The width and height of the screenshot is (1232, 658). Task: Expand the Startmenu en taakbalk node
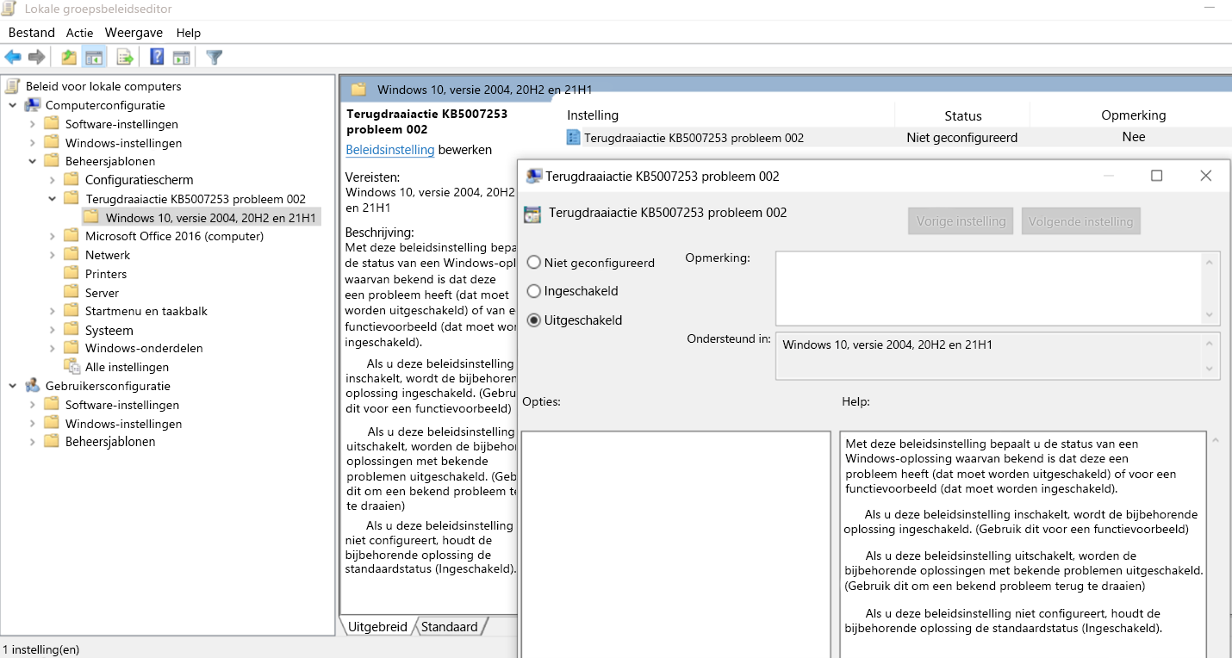click(x=53, y=311)
